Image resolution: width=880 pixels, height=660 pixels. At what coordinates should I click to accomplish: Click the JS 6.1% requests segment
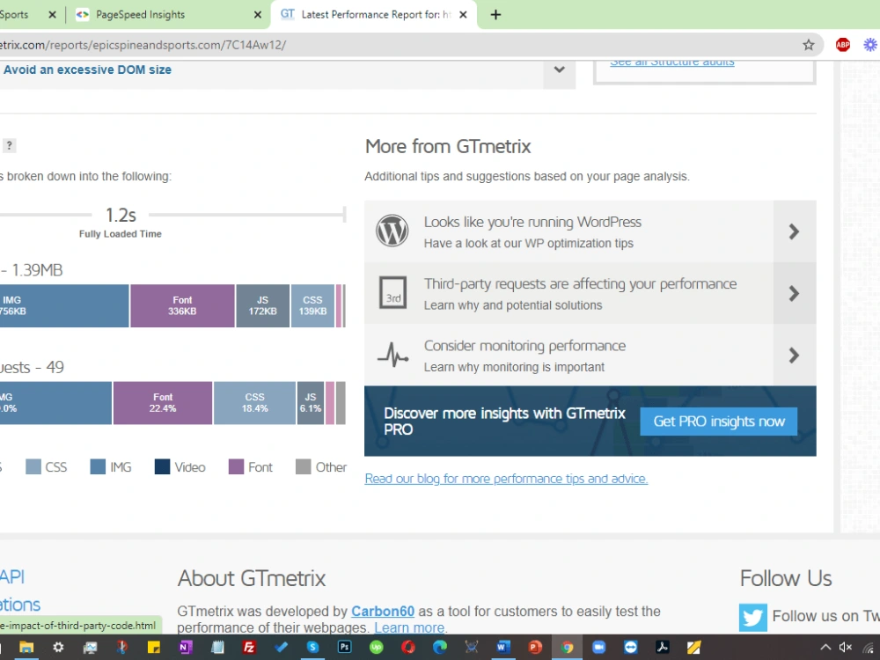[311, 403]
